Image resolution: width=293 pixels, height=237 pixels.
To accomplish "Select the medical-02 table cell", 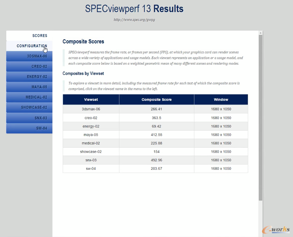I will pos(91,143).
